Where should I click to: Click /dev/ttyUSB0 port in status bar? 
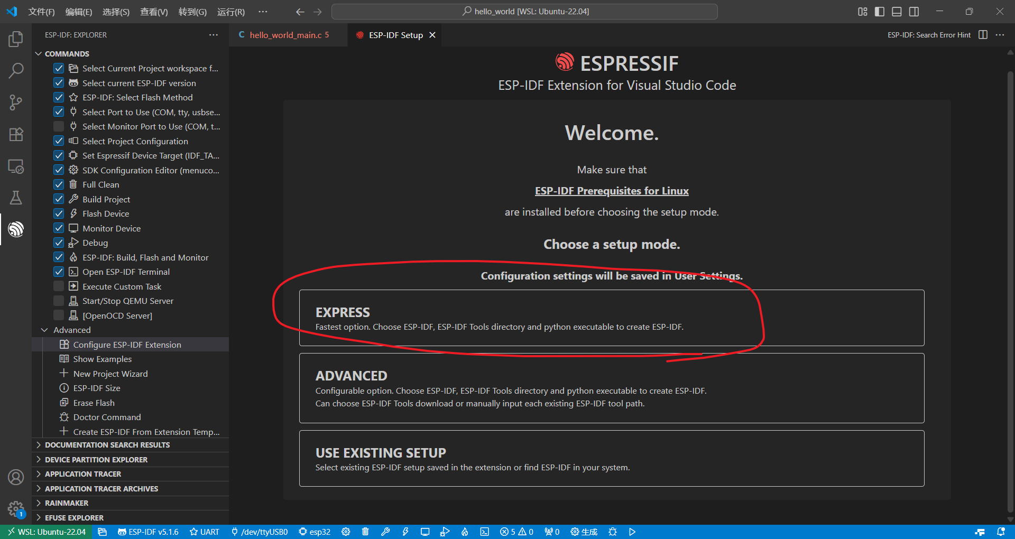coord(260,532)
